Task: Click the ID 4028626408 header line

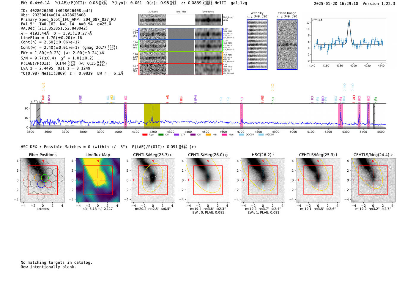Action: pyautogui.click(x=56, y=11)
